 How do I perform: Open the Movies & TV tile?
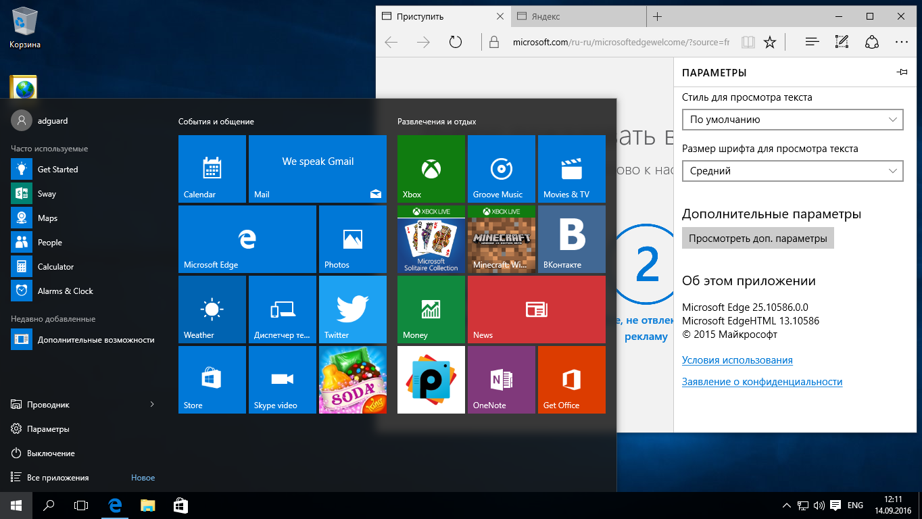[572, 168]
